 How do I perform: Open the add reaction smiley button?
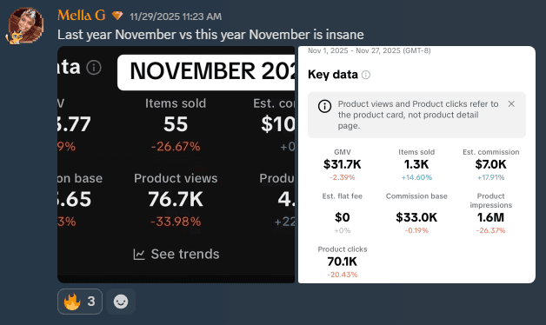click(121, 302)
